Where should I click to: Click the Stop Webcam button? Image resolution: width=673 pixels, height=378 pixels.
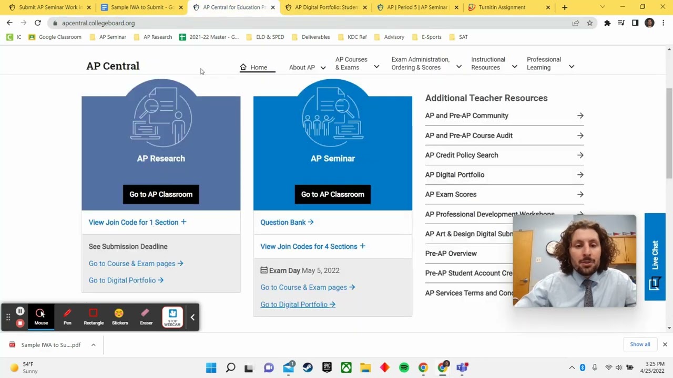tap(172, 317)
